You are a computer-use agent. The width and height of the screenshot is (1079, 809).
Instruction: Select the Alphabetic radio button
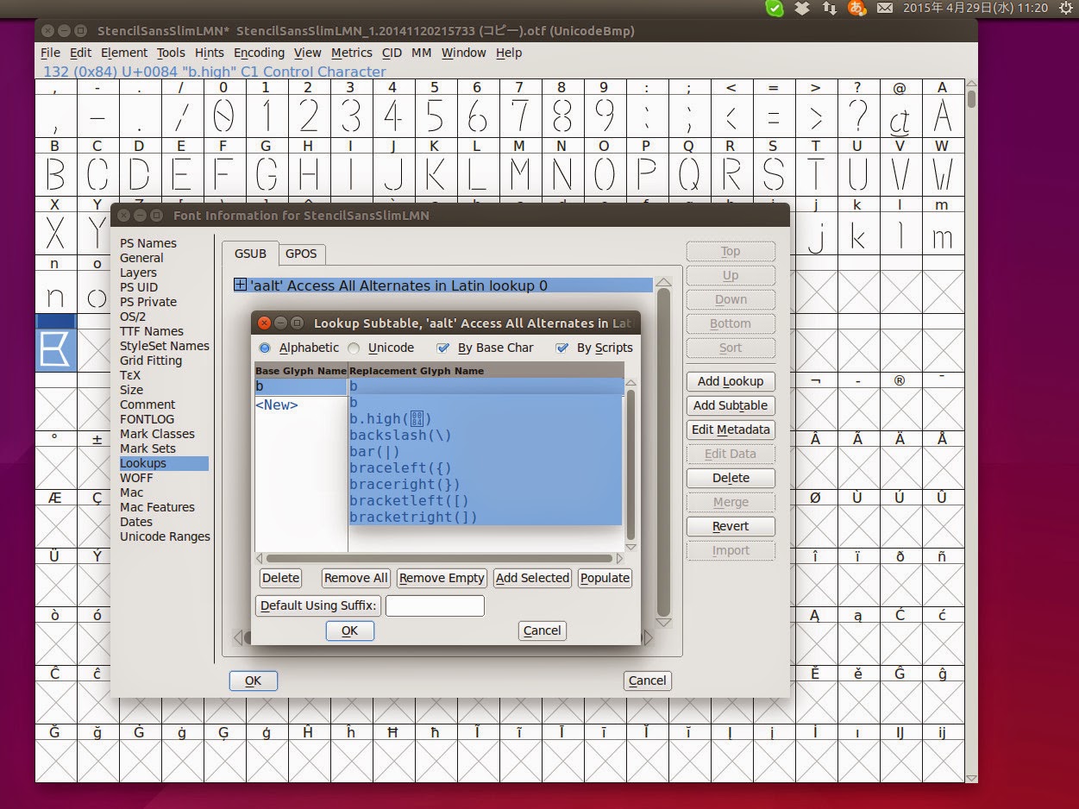[x=266, y=348]
